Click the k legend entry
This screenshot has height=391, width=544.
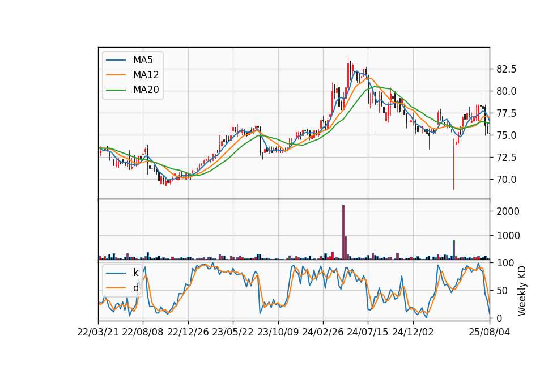click(x=123, y=273)
